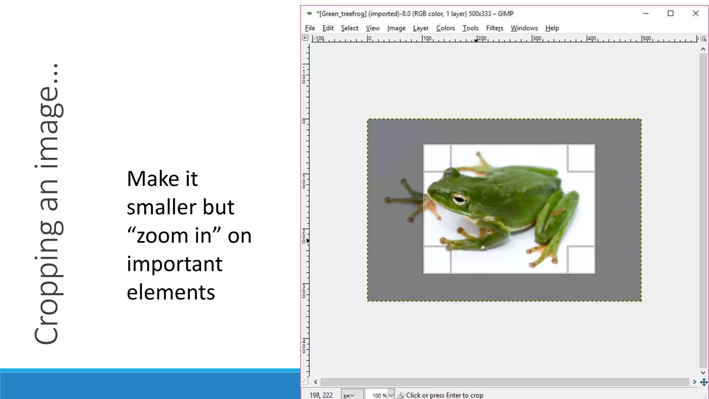The height and width of the screenshot is (399, 709).
Task: Open the File menu in GIMP
Action: point(310,28)
